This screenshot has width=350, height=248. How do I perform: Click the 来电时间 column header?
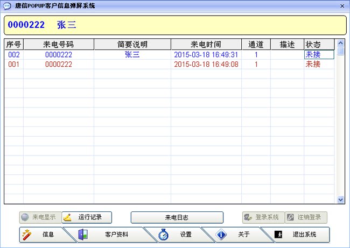coord(206,44)
